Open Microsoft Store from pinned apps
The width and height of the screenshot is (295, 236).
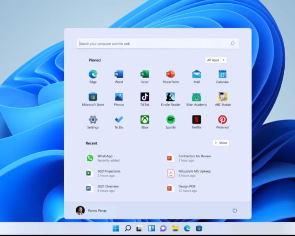point(93,97)
